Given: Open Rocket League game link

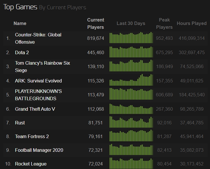Looking at the screenshot, I should [31, 164].
